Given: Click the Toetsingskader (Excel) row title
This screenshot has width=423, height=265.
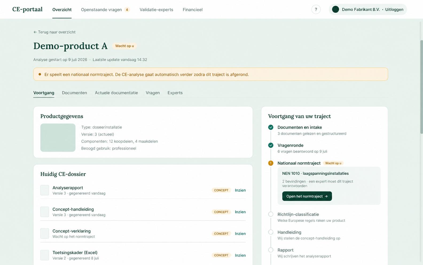Looking at the screenshot, I should (x=75, y=252).
